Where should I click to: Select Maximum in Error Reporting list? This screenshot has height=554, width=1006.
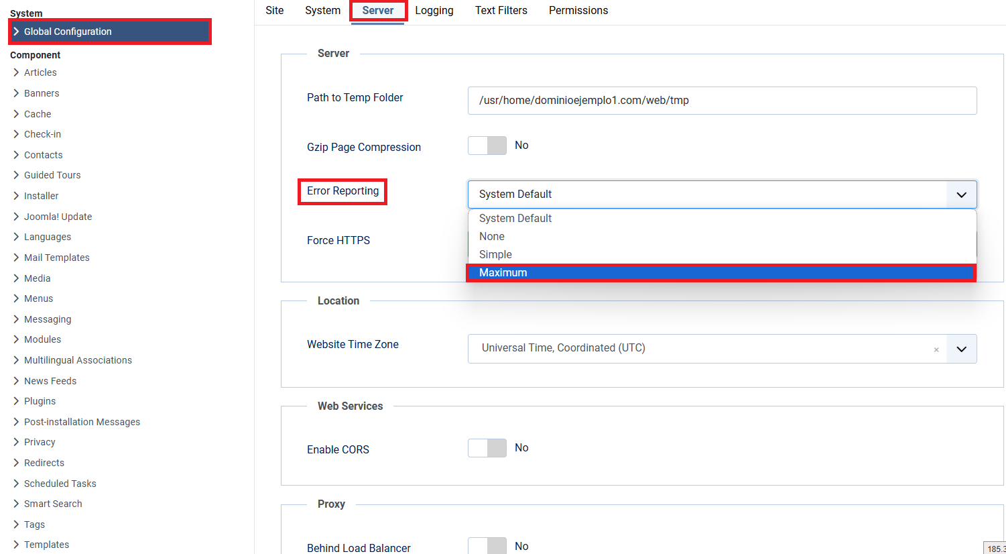pos(503,273)
